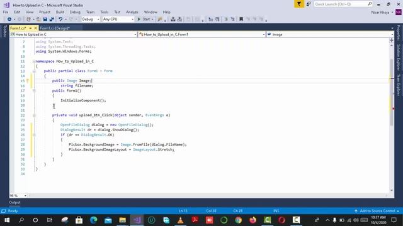The image size is (403, 226).
Task: Collapse the namespace How_to_Upload_in_C block
Action: [34, 62]
